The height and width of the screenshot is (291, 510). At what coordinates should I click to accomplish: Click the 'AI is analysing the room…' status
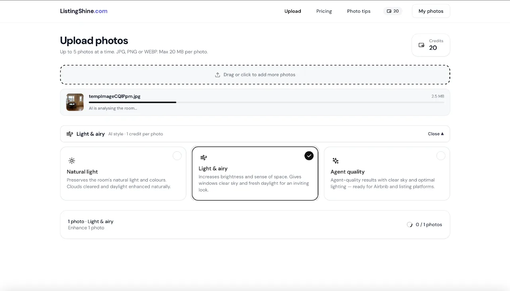(x=113, y=108)
